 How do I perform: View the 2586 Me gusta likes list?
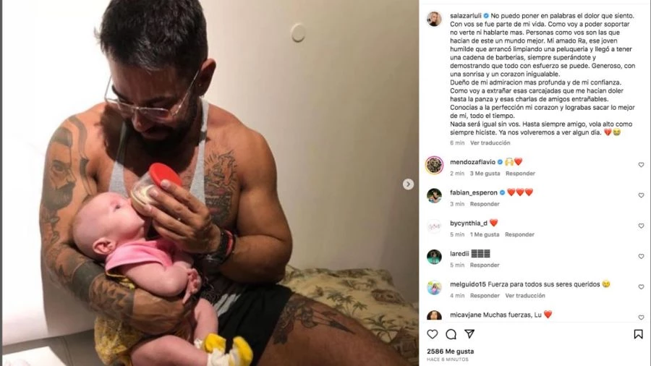tap(450, 351)
